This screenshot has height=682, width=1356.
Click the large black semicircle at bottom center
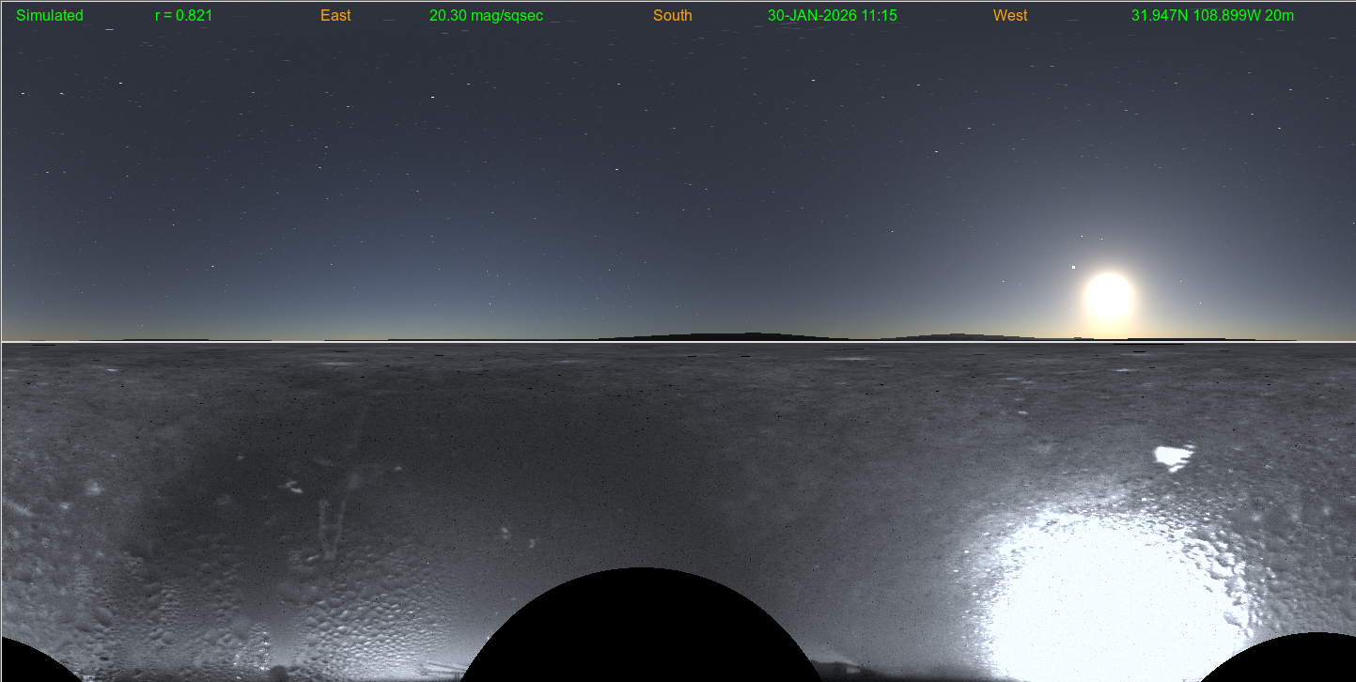pyautogui.click(x=641, y=629)
